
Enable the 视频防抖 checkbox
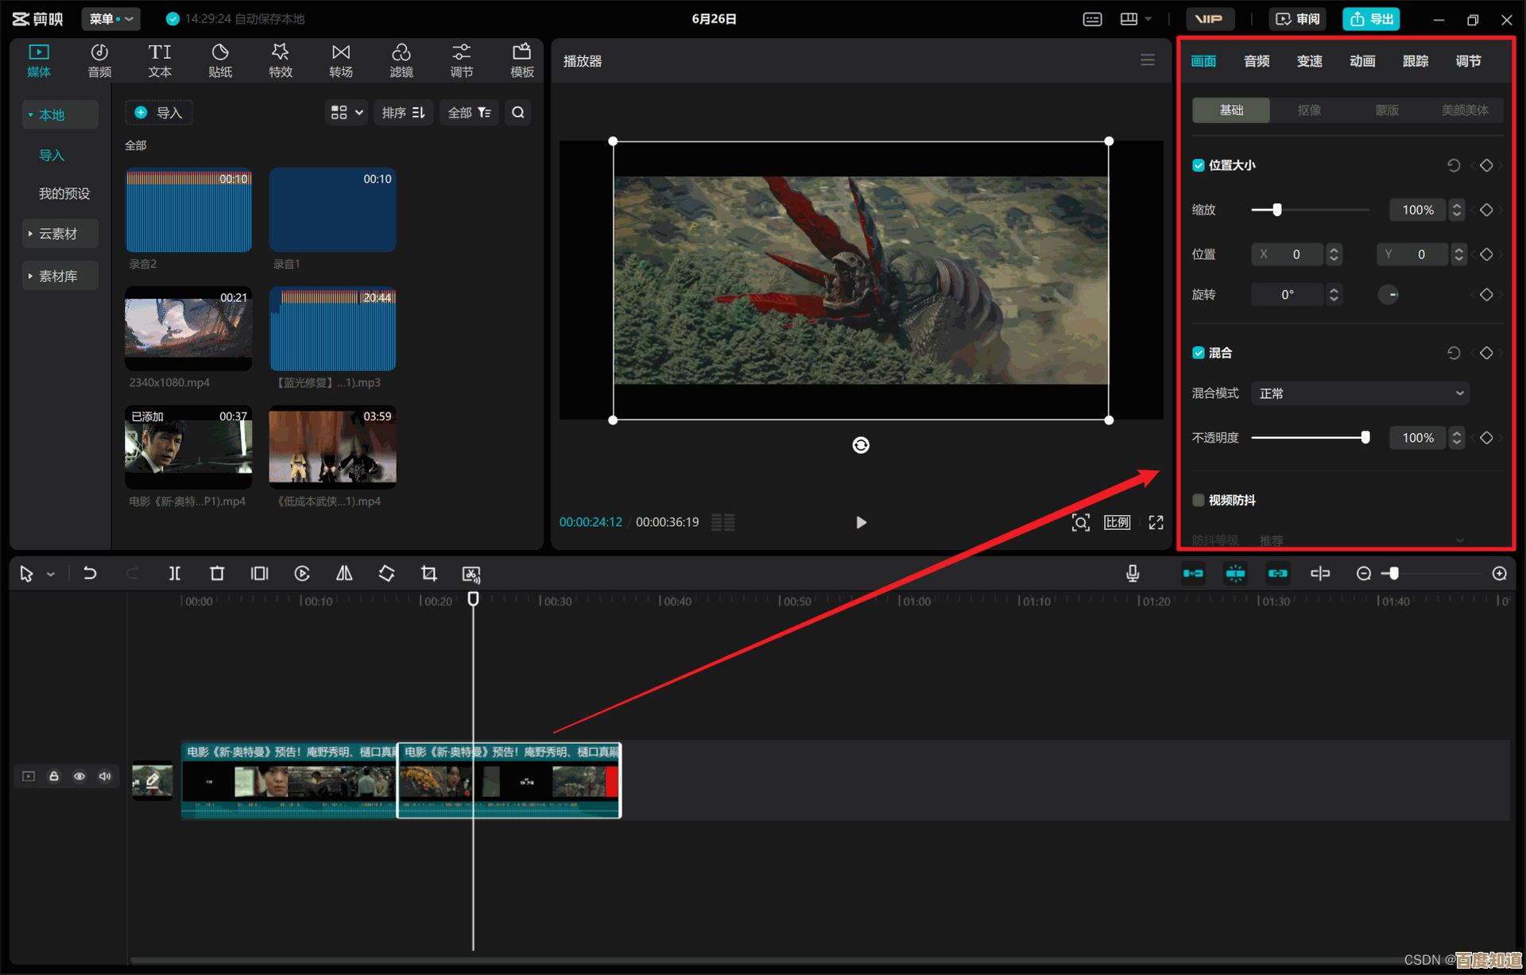(1199, 500)
